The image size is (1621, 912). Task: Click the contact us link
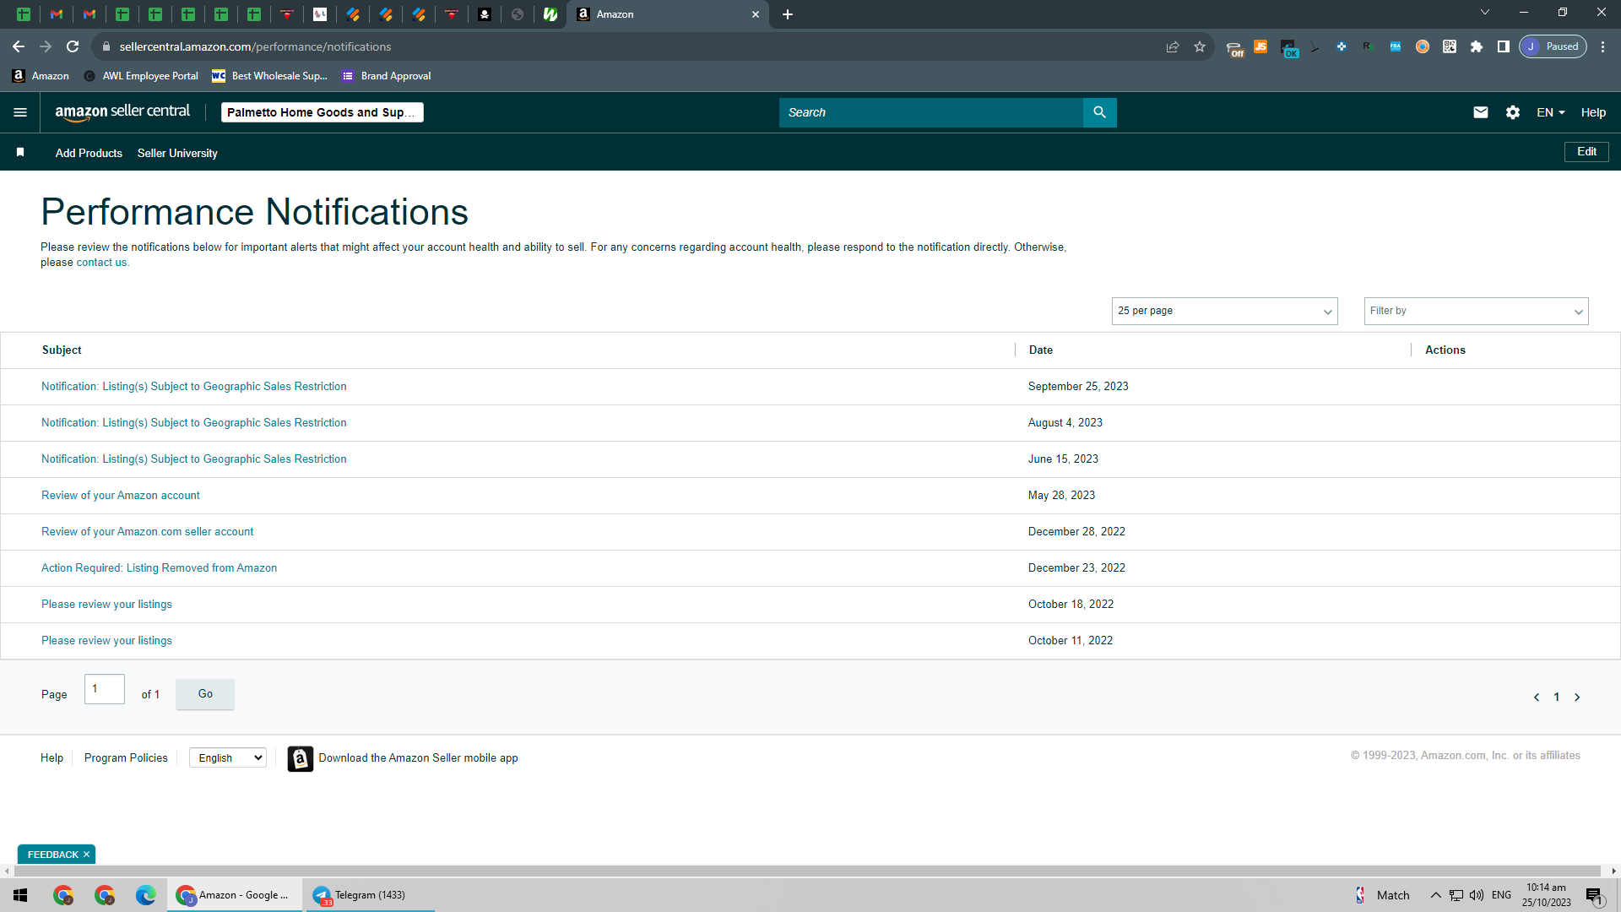tap(102, 263)
